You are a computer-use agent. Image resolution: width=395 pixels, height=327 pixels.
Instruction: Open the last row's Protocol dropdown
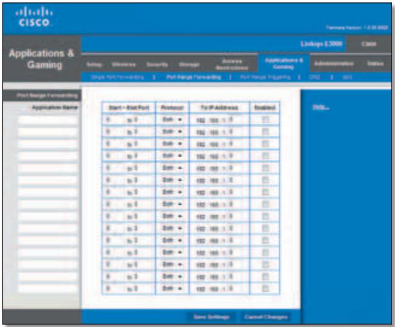(x=173, y=288)
